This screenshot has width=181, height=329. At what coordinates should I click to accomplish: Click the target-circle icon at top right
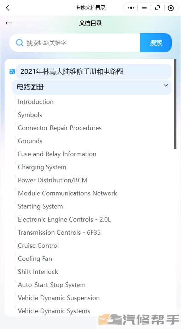[x=171, y=8]
